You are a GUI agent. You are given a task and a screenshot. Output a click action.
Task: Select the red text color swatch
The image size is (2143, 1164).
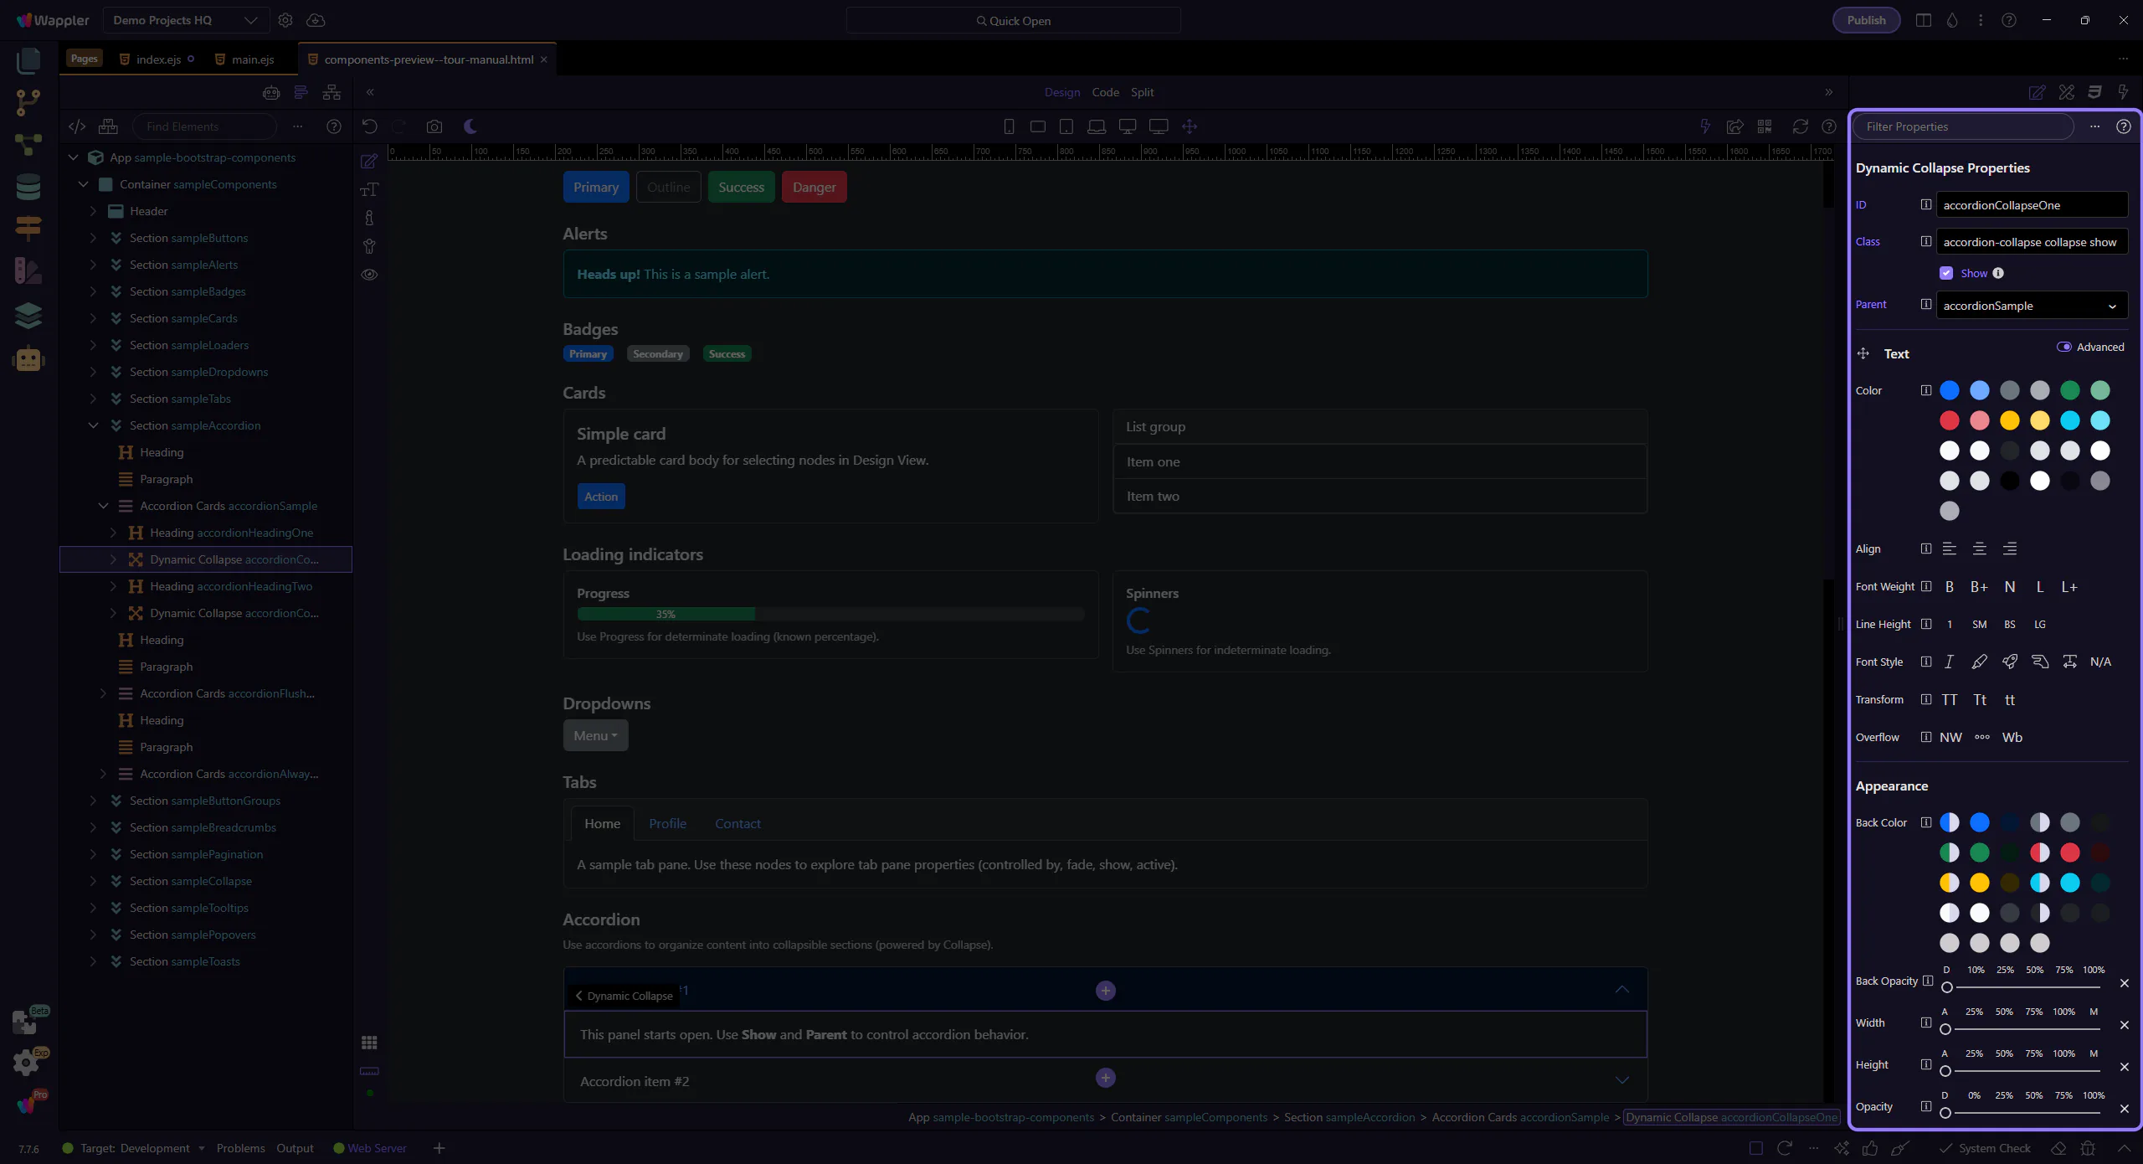(1950, 420)
